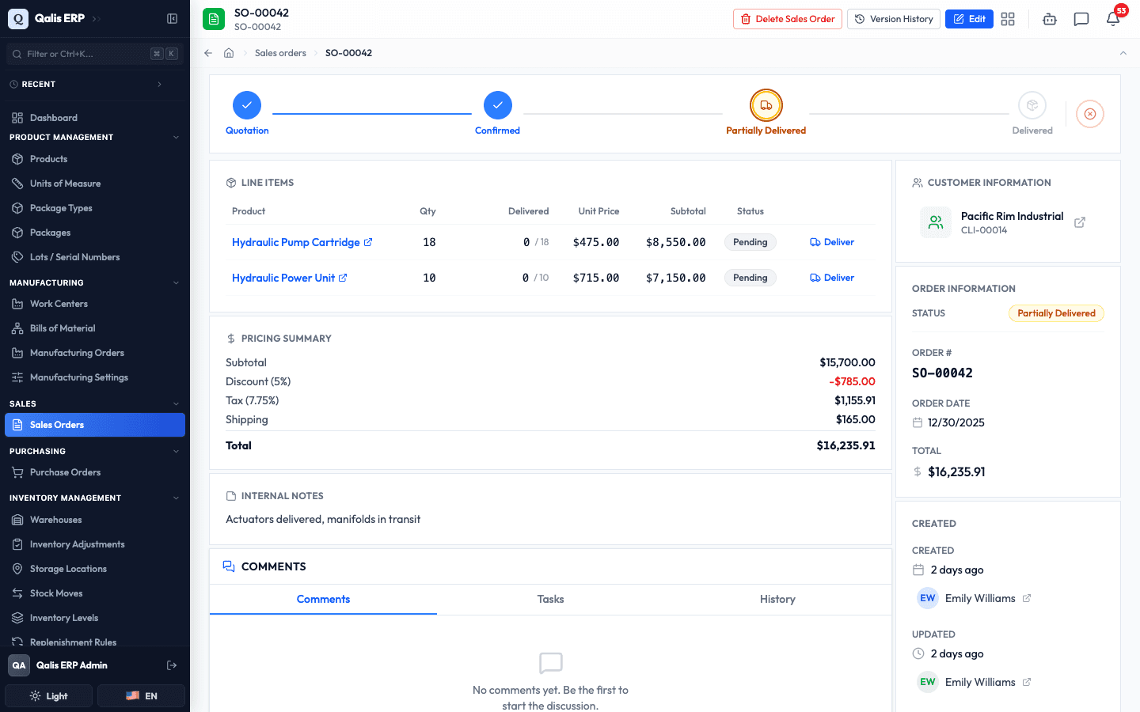
Task: Open Sales Orders in sidebar
Action: 95,425
